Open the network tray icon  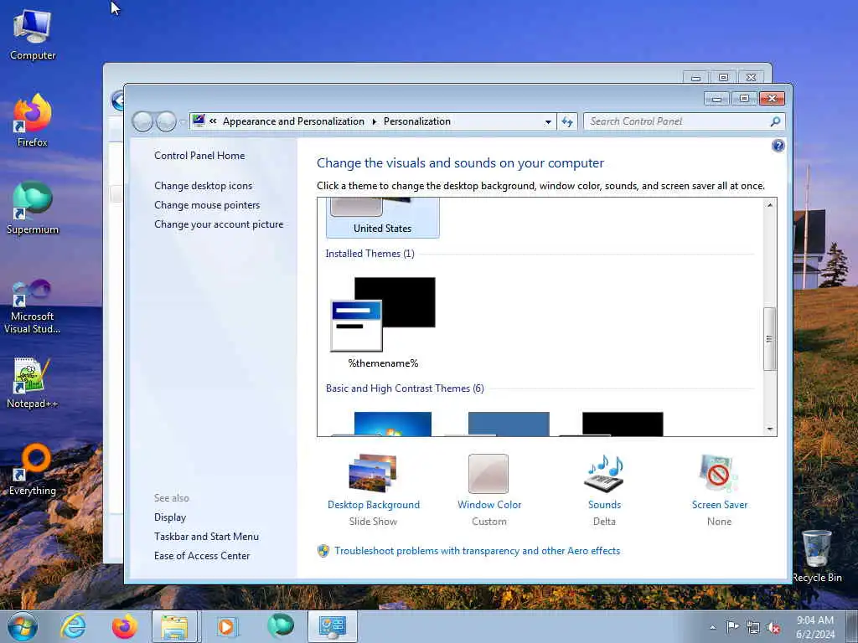click(753, 628)
